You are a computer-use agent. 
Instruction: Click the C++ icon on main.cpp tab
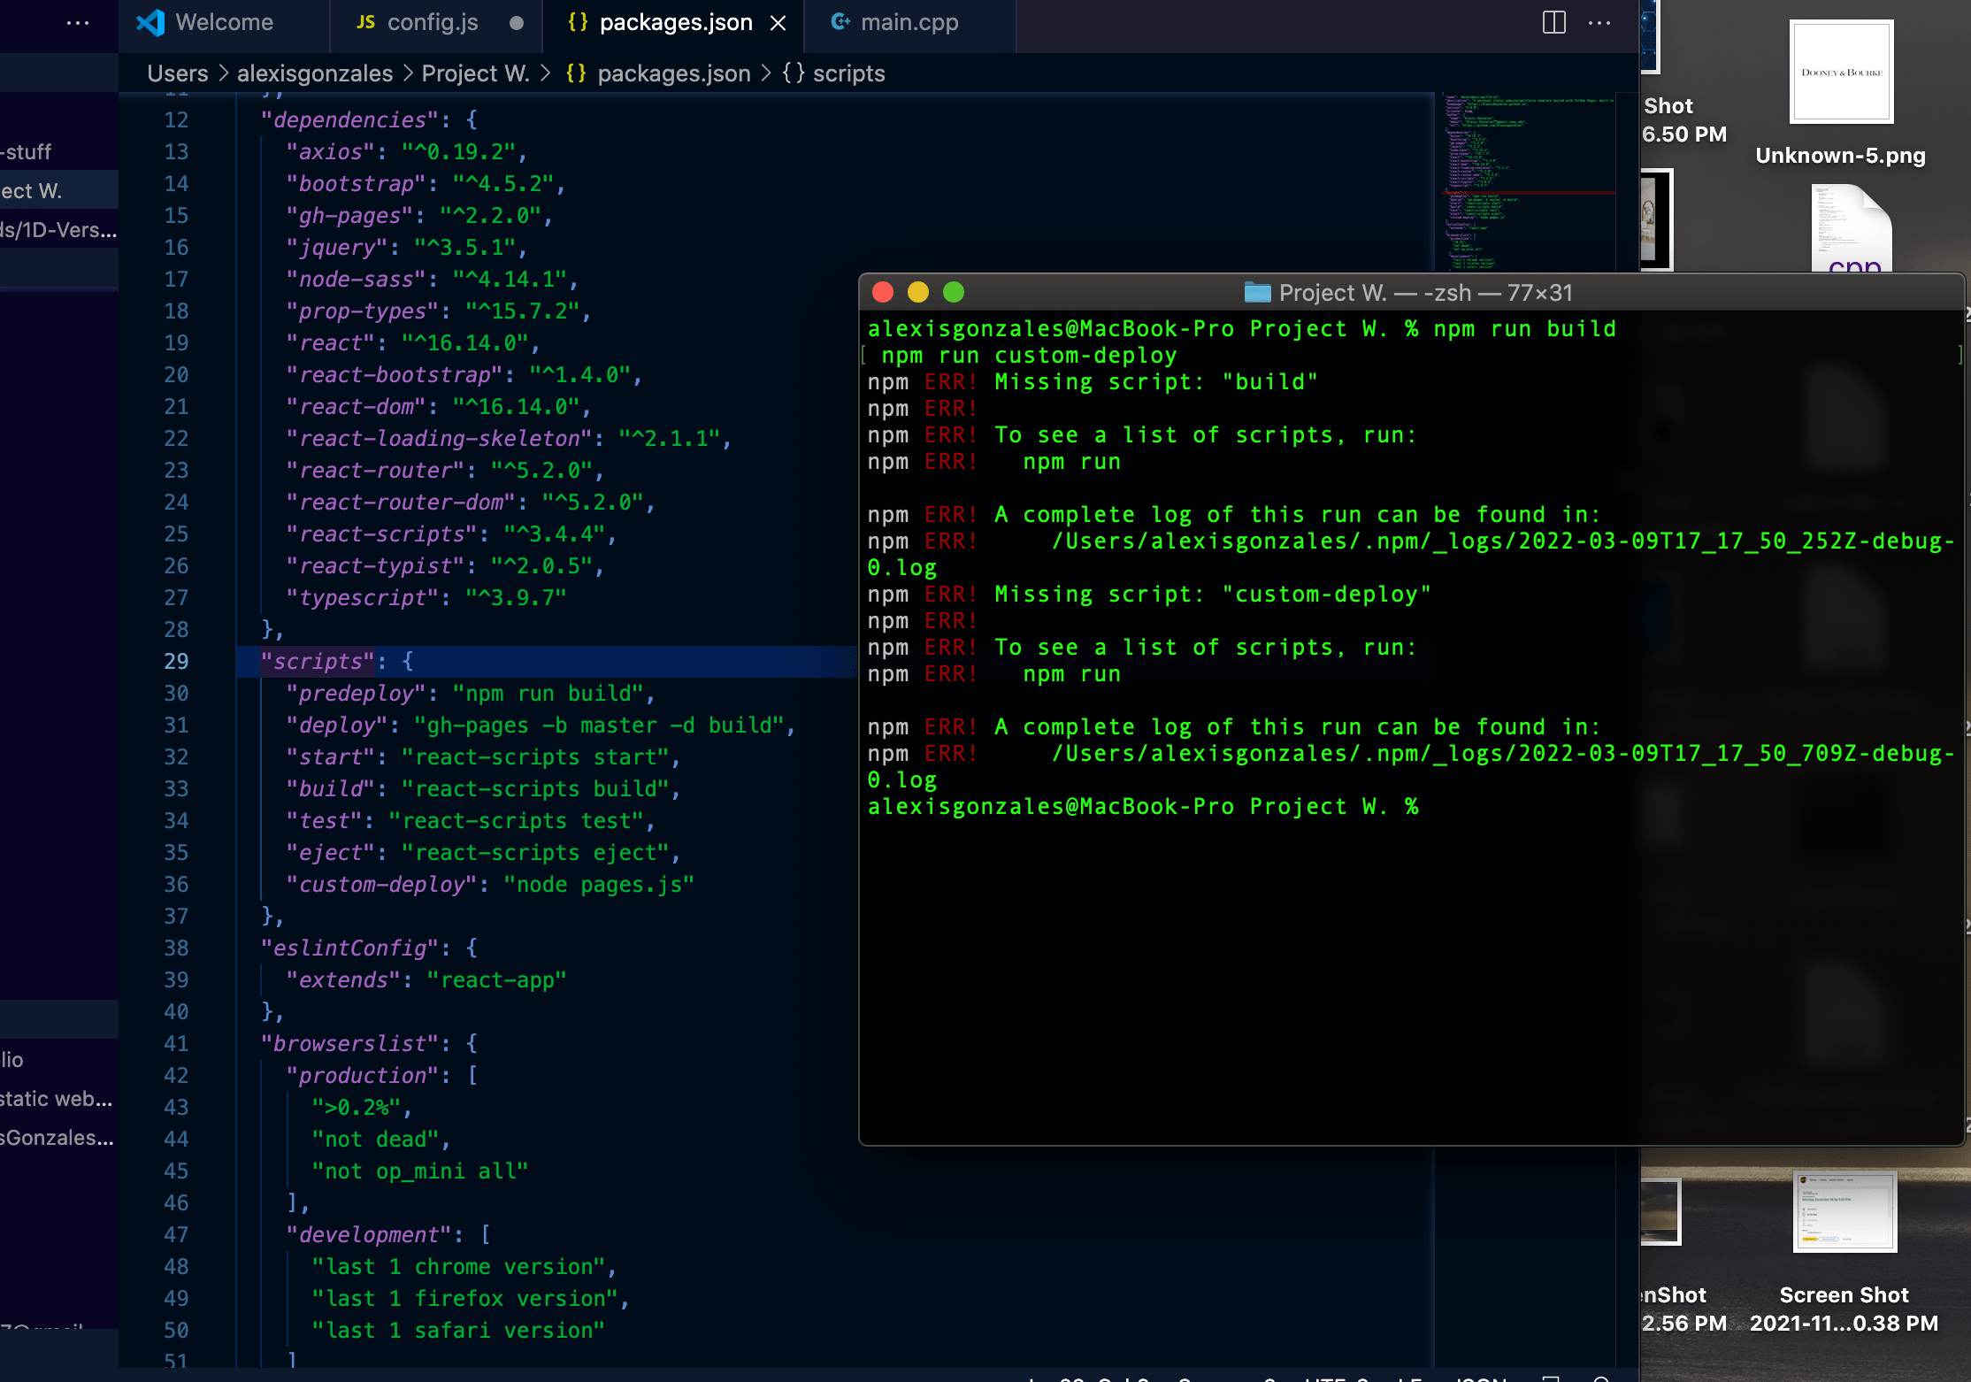840,23
